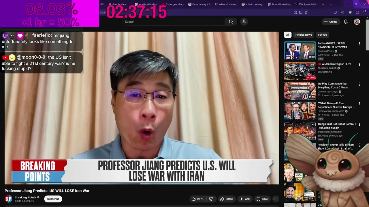Open the Rubio ADMITS video thumbnail

coord(300,50)
